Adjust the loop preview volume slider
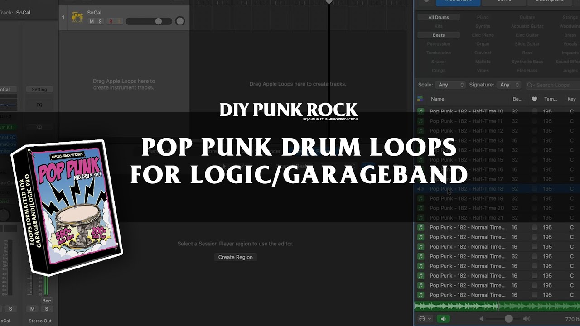 504,319
